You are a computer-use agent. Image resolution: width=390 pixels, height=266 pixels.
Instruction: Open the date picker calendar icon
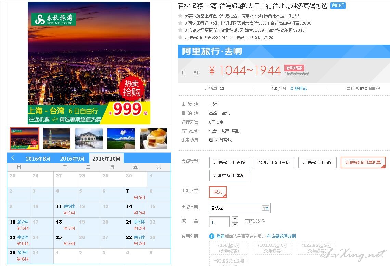[x=265, y=208]
